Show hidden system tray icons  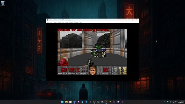pyautogui.click(x=165, y=102)
